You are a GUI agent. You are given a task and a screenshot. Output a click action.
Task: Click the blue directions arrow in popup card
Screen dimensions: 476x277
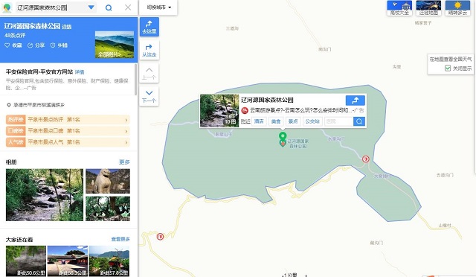[356, 101]
